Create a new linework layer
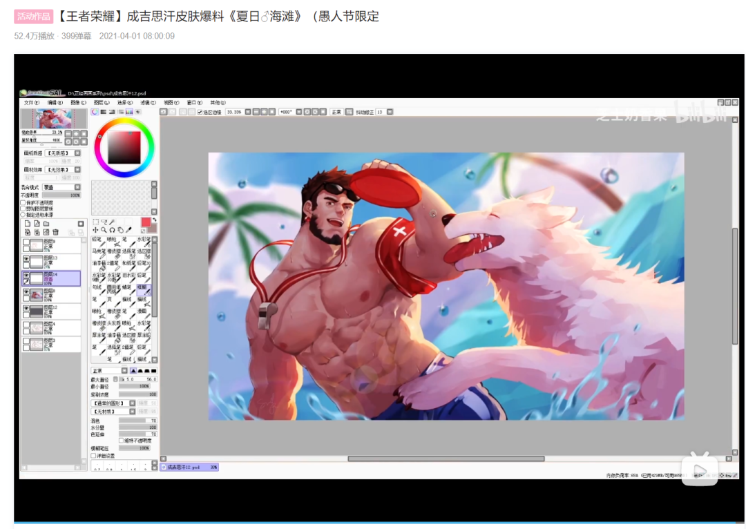This screenshot has width=746, height=529. (x=37, y=224)
